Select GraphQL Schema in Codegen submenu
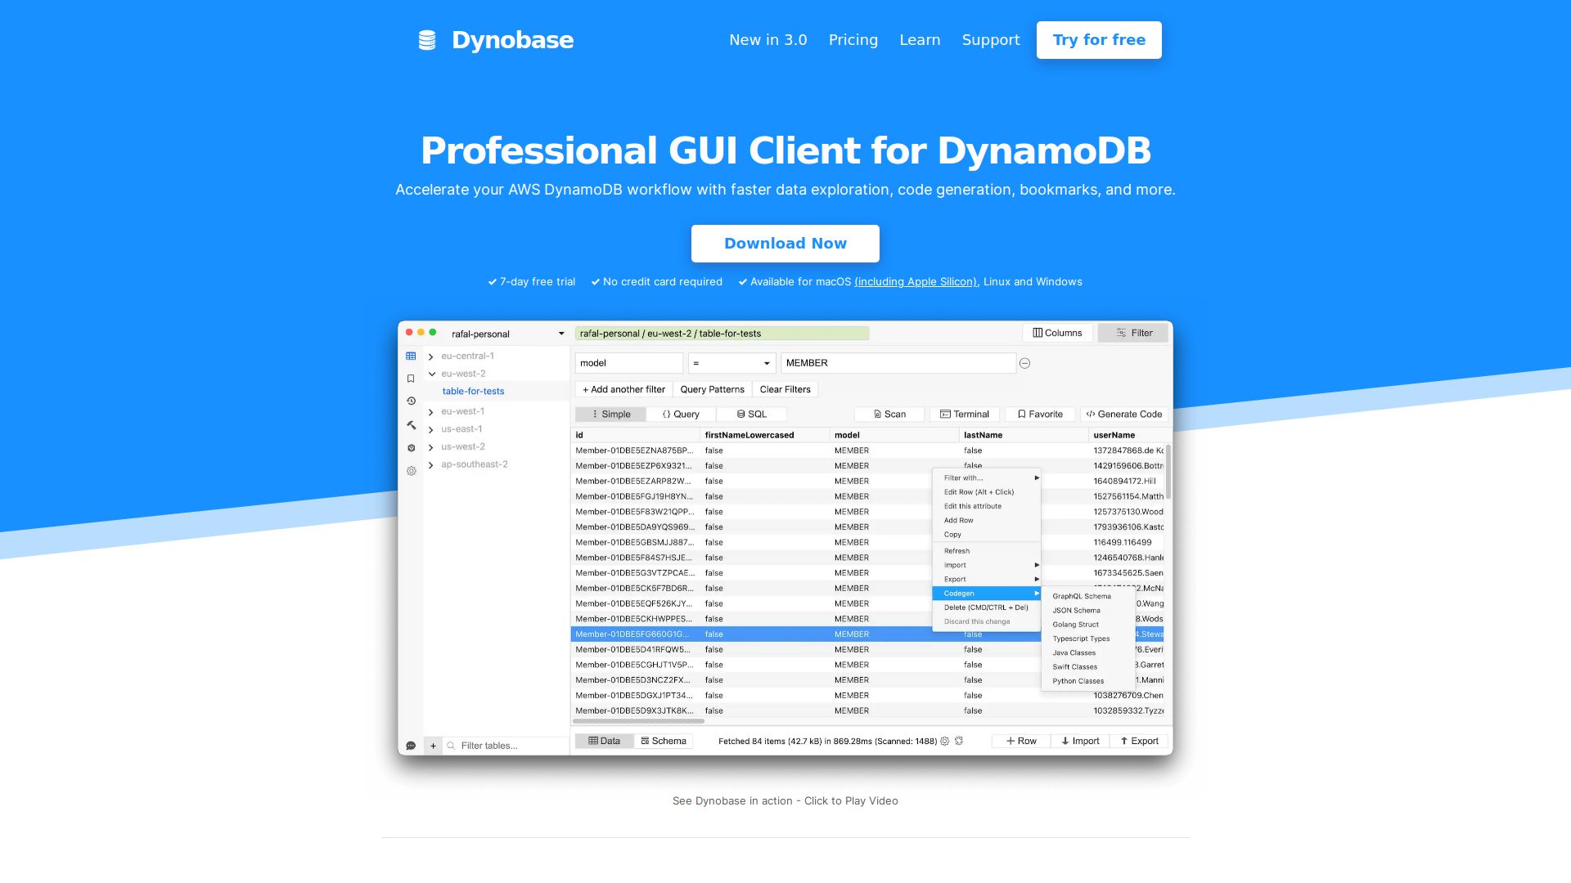 (x=1088, y=597)
